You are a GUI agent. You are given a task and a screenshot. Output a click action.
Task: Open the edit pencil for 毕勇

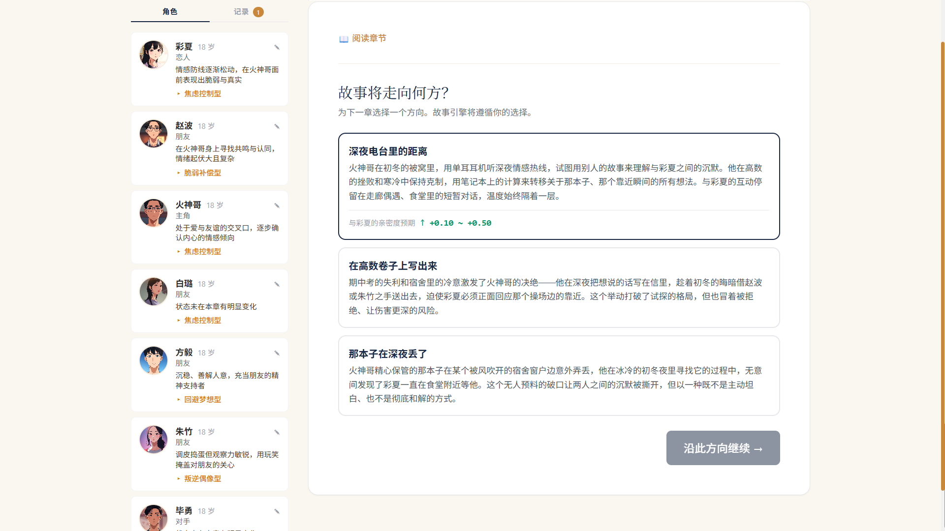point(277,511)
